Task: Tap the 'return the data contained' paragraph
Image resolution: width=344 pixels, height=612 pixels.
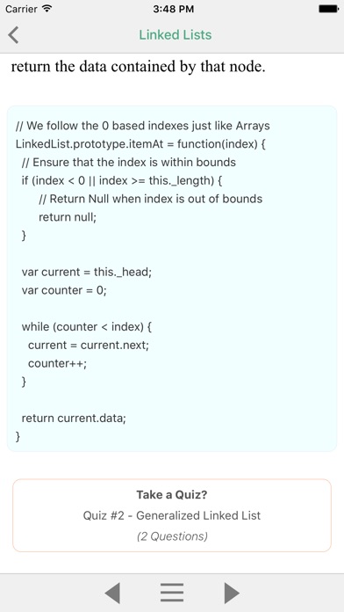Action: click(x=139, y=67)
